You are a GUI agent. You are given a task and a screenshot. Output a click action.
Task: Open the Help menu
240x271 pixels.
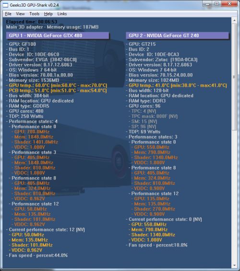click(x=48, y=14)
